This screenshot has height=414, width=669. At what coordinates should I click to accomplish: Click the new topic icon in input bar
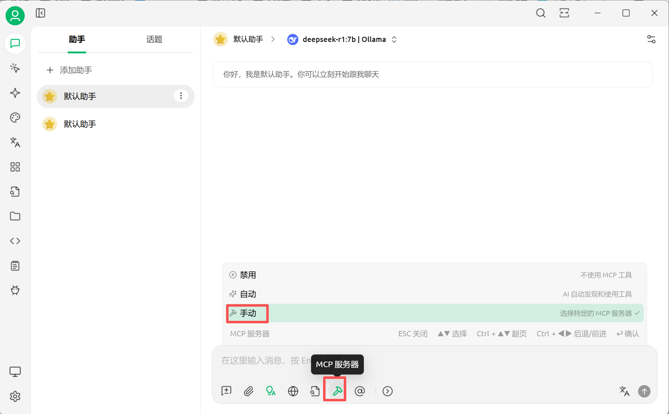point(226,391)
